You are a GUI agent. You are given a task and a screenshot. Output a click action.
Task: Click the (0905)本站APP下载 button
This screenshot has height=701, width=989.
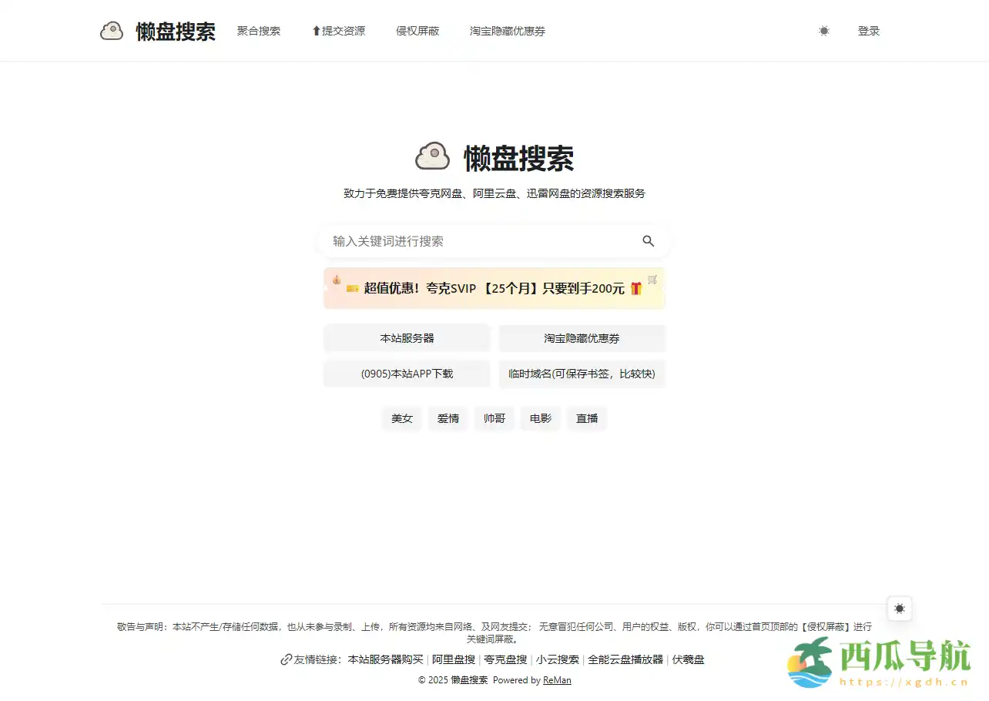tap(407, 374)
